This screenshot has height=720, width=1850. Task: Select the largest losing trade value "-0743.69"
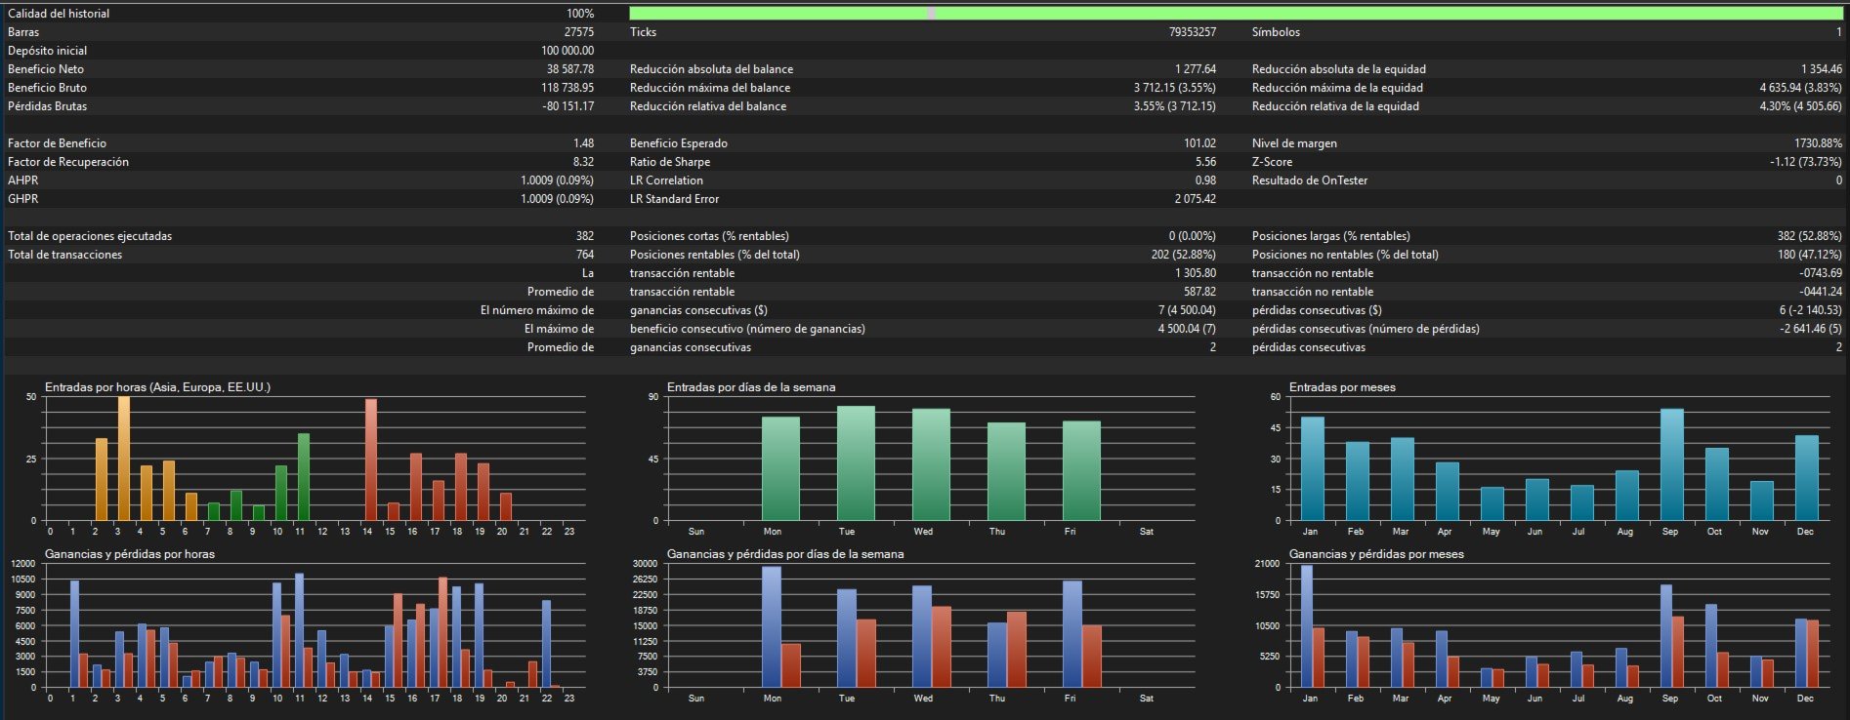click(x=1821, y=273)
